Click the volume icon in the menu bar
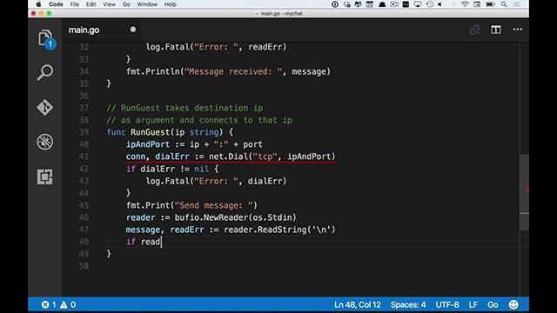557x313 pixels. click(x=440, y=4)
